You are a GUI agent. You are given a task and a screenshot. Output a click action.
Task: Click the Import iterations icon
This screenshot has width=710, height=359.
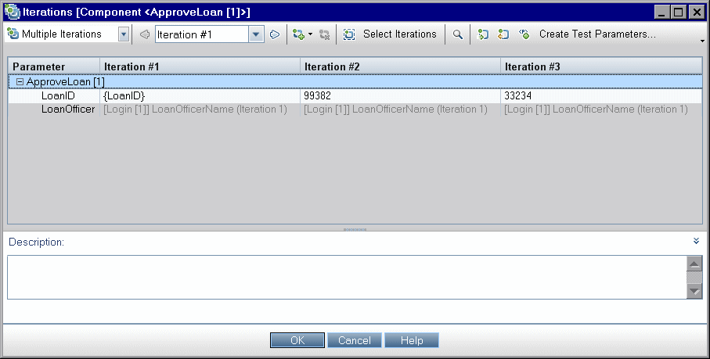point(484,34)
